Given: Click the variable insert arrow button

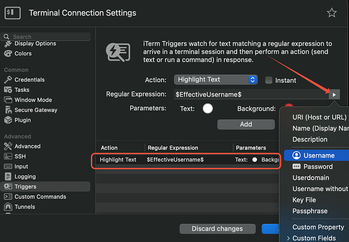Looking at the screenshot, I should tap(334, 94).
